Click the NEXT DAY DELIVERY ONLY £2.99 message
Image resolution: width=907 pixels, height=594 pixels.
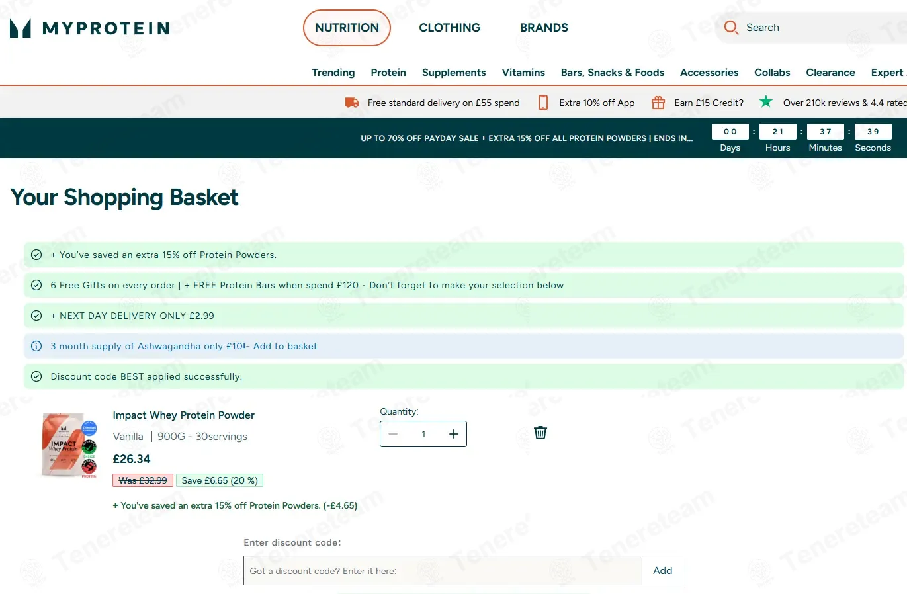click(132, 316)
